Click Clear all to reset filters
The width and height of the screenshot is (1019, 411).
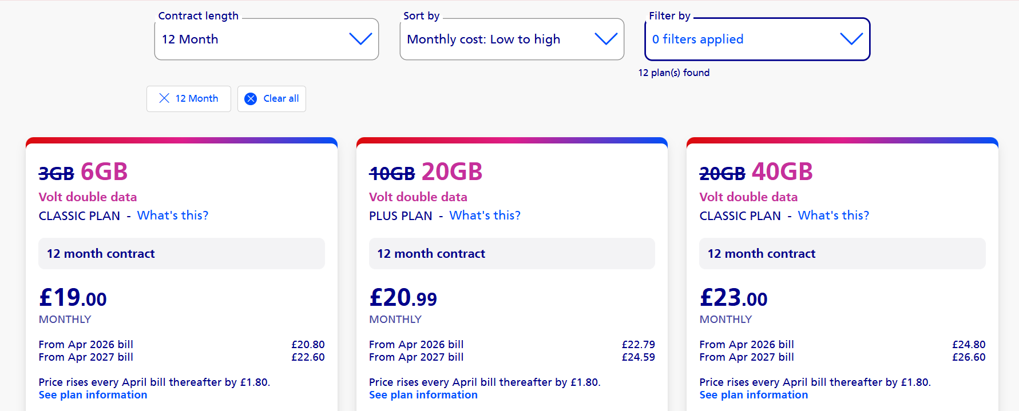tap(280, 98)
